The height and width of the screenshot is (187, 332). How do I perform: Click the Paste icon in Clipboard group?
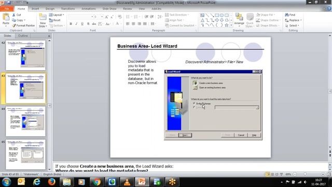[x=6, y=17]
